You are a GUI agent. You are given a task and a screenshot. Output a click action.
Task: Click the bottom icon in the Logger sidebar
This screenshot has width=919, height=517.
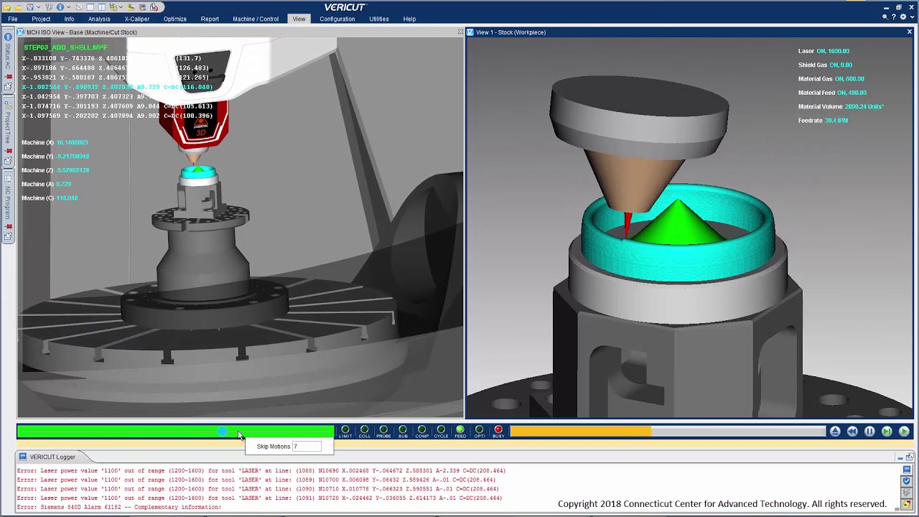(907, 504)
